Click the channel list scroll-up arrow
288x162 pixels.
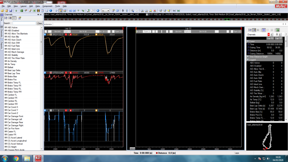(x=41, y=28)
